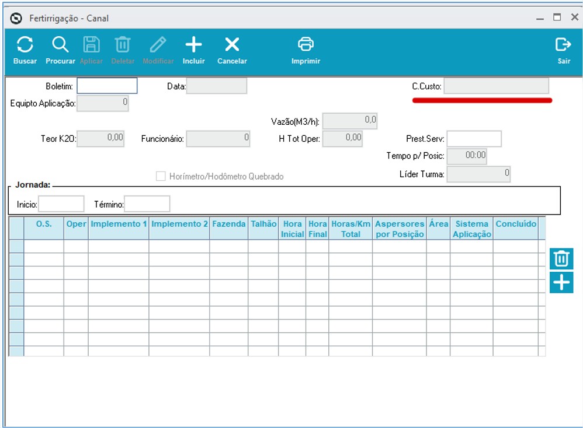
Task: Toggle Horímetro/Hodômetro Quebrado checkbox
Action: point(161,176)
